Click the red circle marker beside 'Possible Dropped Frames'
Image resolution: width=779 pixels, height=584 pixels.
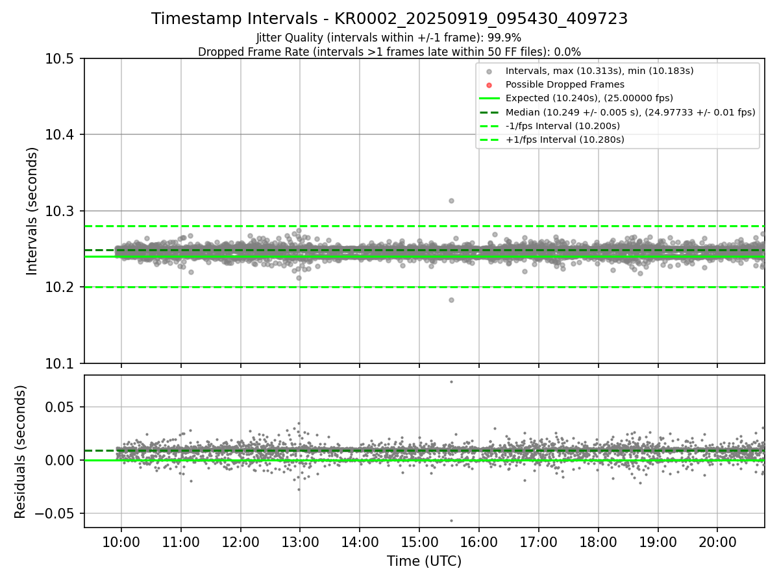(489, 85)
